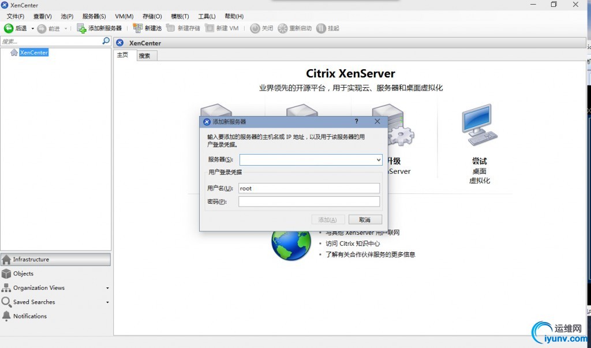Click the Infrastructure house icon
The height and width of the screenshot is (348, 591).
tap(6, 259)
